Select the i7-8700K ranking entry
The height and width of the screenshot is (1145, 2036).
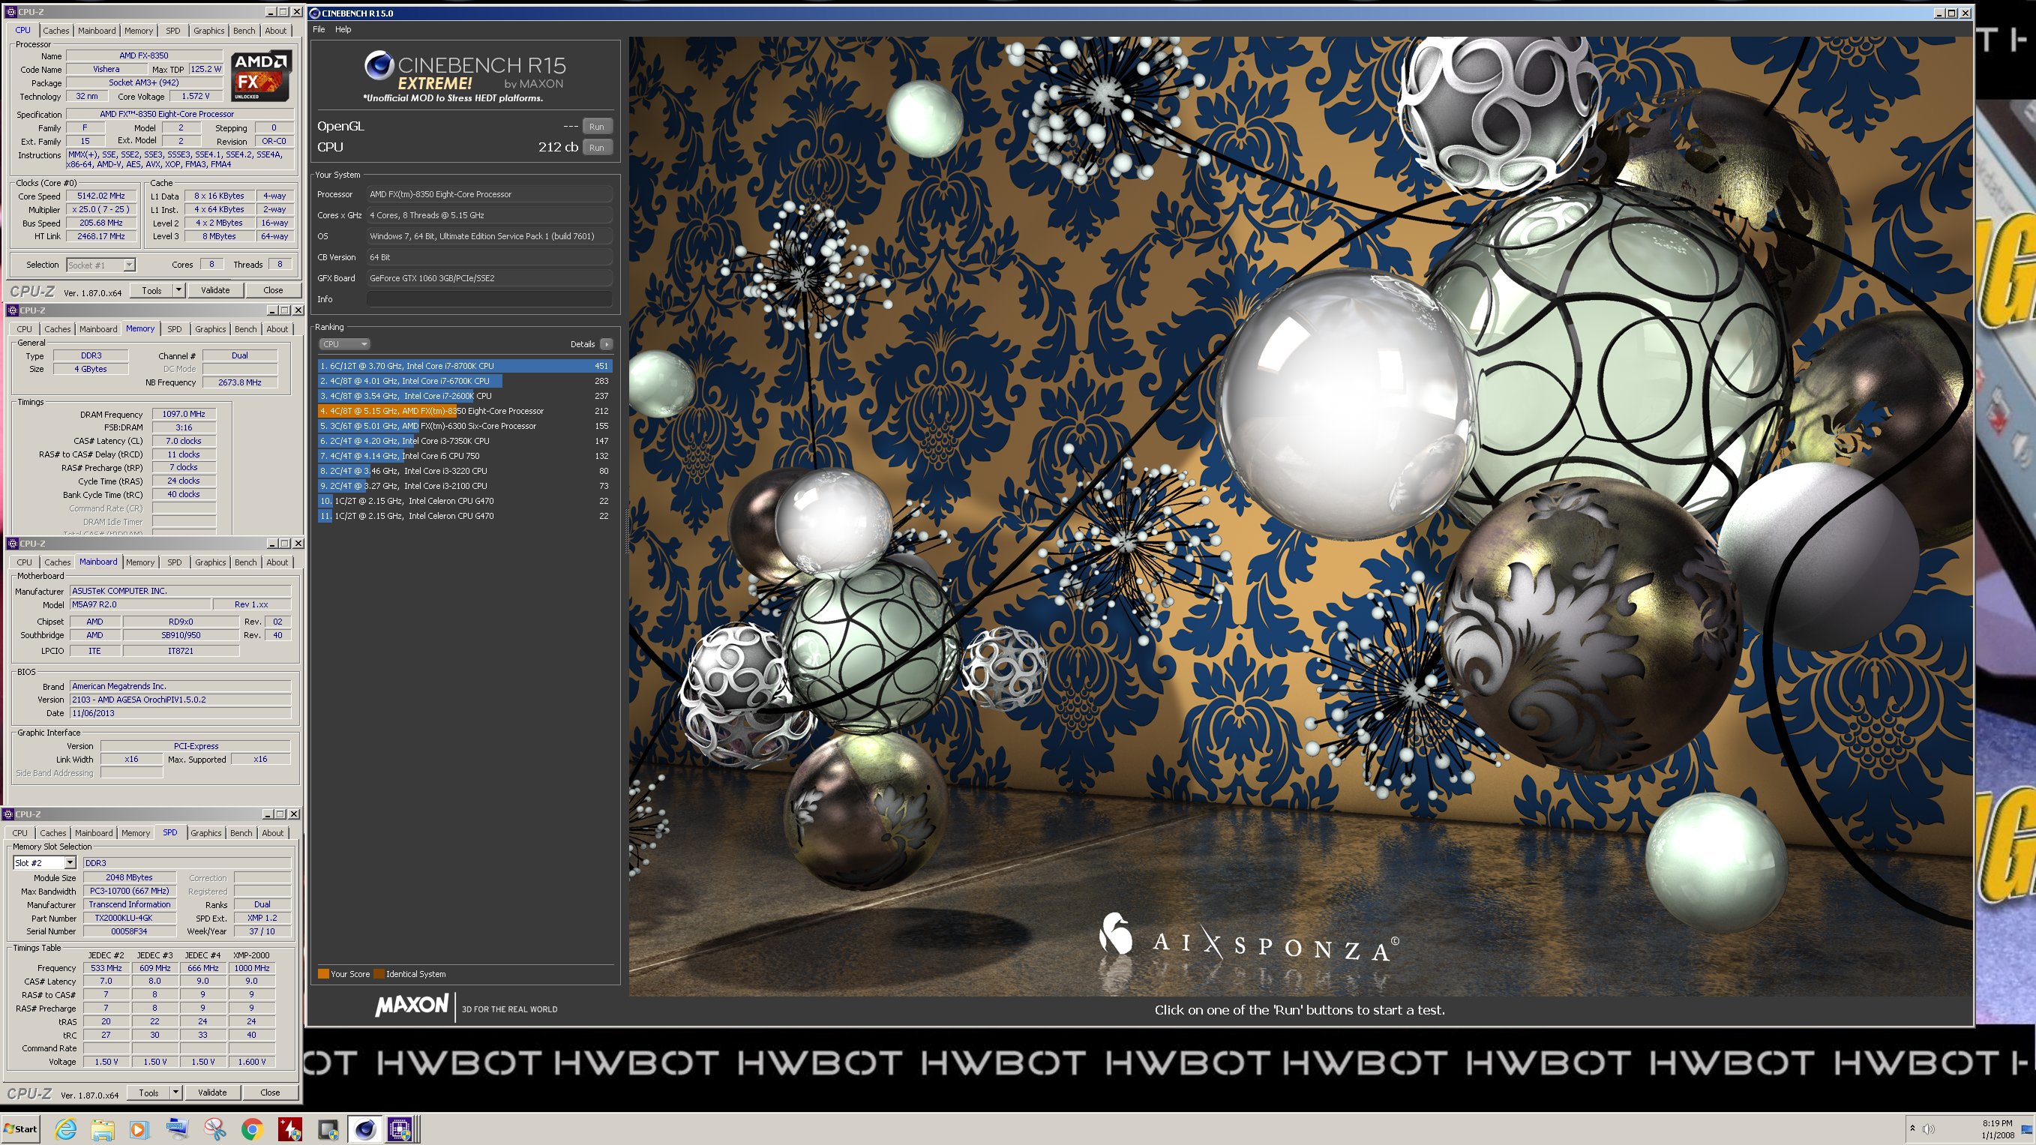point(465,366)
